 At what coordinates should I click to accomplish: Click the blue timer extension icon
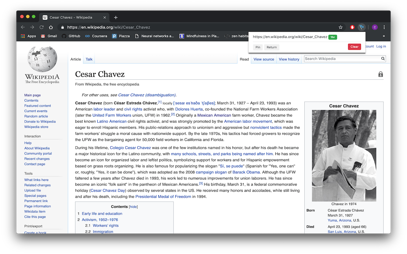click(x=361, y=27)
